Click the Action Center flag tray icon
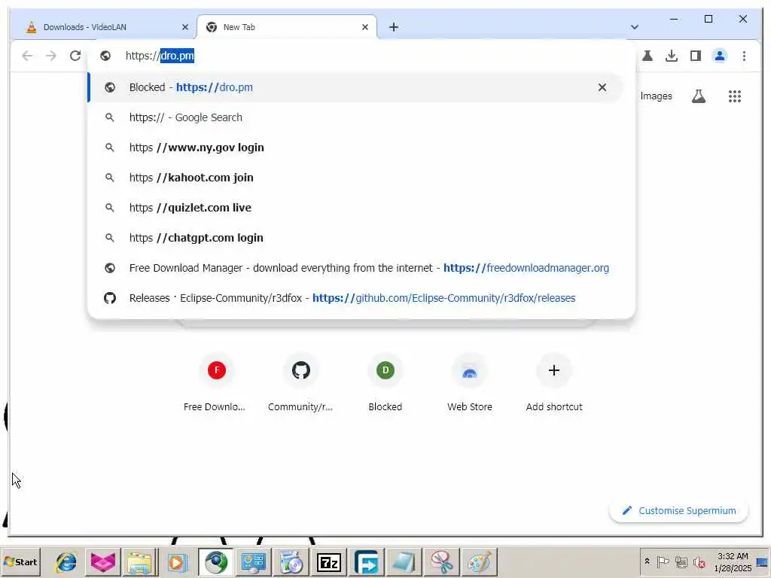Image resolution: width=771 pixels, height=578 pixels. [x=663, y=561]
